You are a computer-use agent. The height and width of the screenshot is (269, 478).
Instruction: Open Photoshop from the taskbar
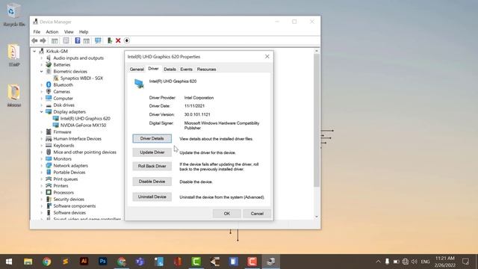click(103, 262)
